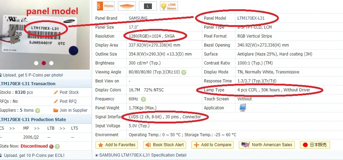The height and width of the screenshot is (160, 343).
Task: Click the folder icon beside Join in Supplier
Action: coord(56,110)
